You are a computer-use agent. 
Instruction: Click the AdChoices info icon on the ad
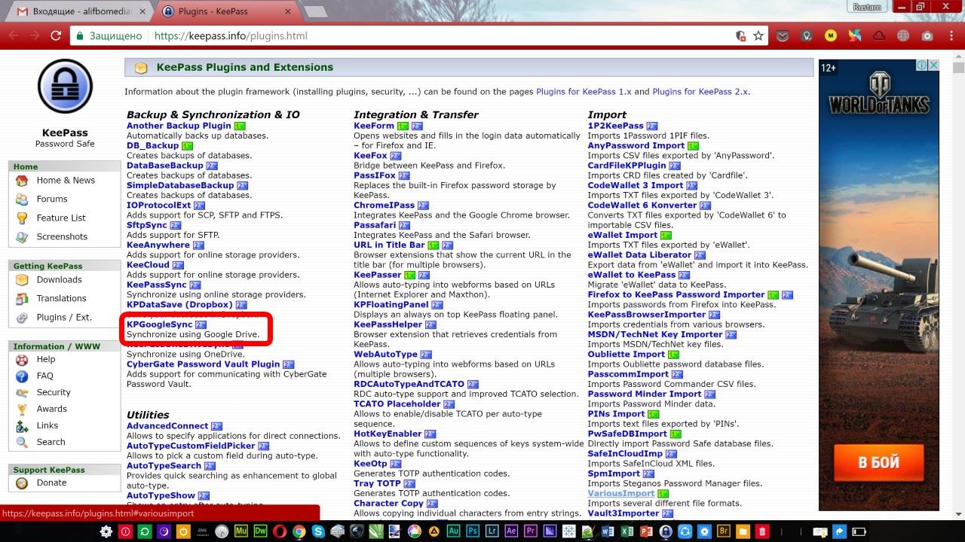pyautogui.click(x=921, y=65)
